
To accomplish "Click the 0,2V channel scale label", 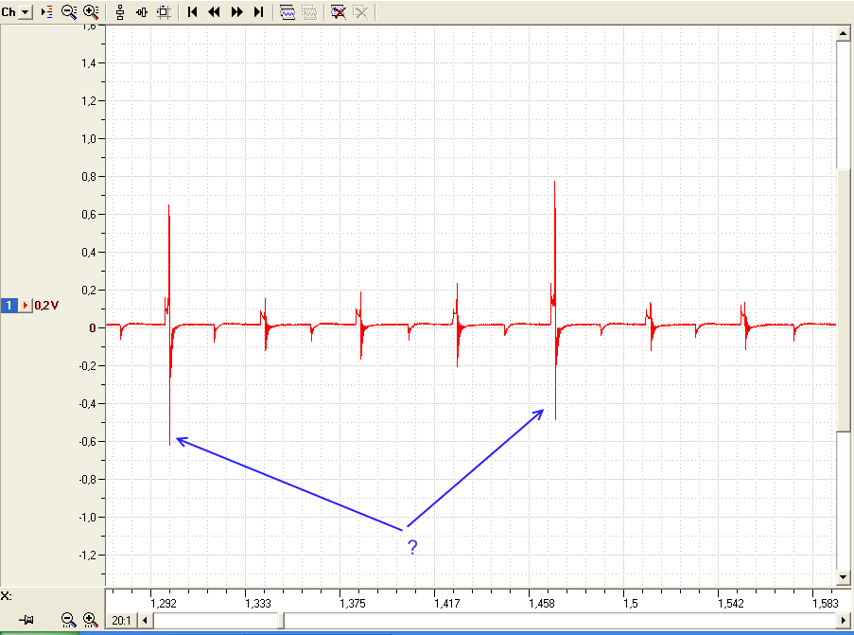I will (x=46, y=306).
